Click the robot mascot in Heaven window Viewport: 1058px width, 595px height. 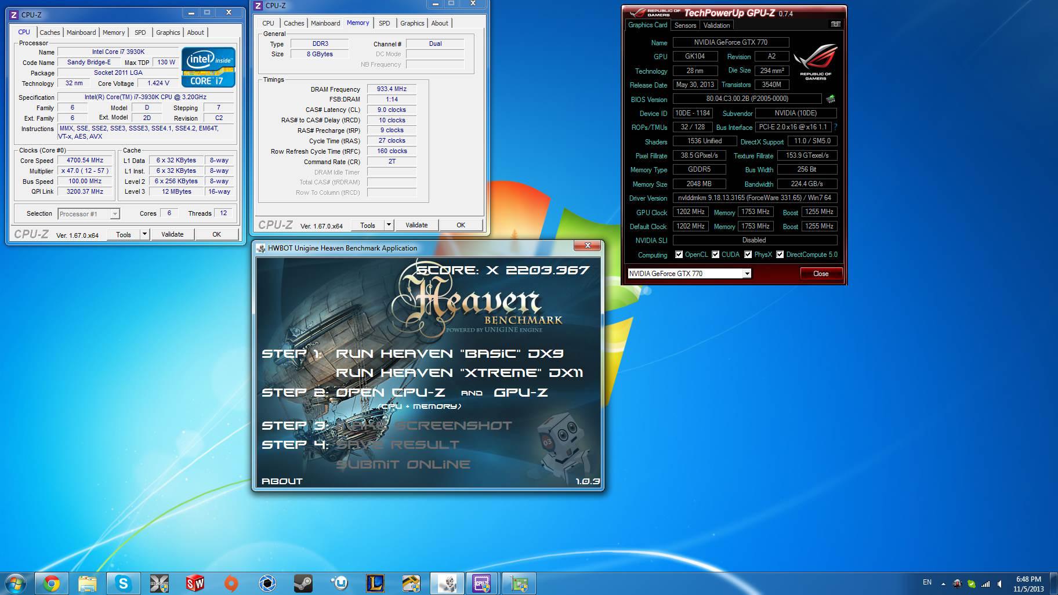(561, 448)
